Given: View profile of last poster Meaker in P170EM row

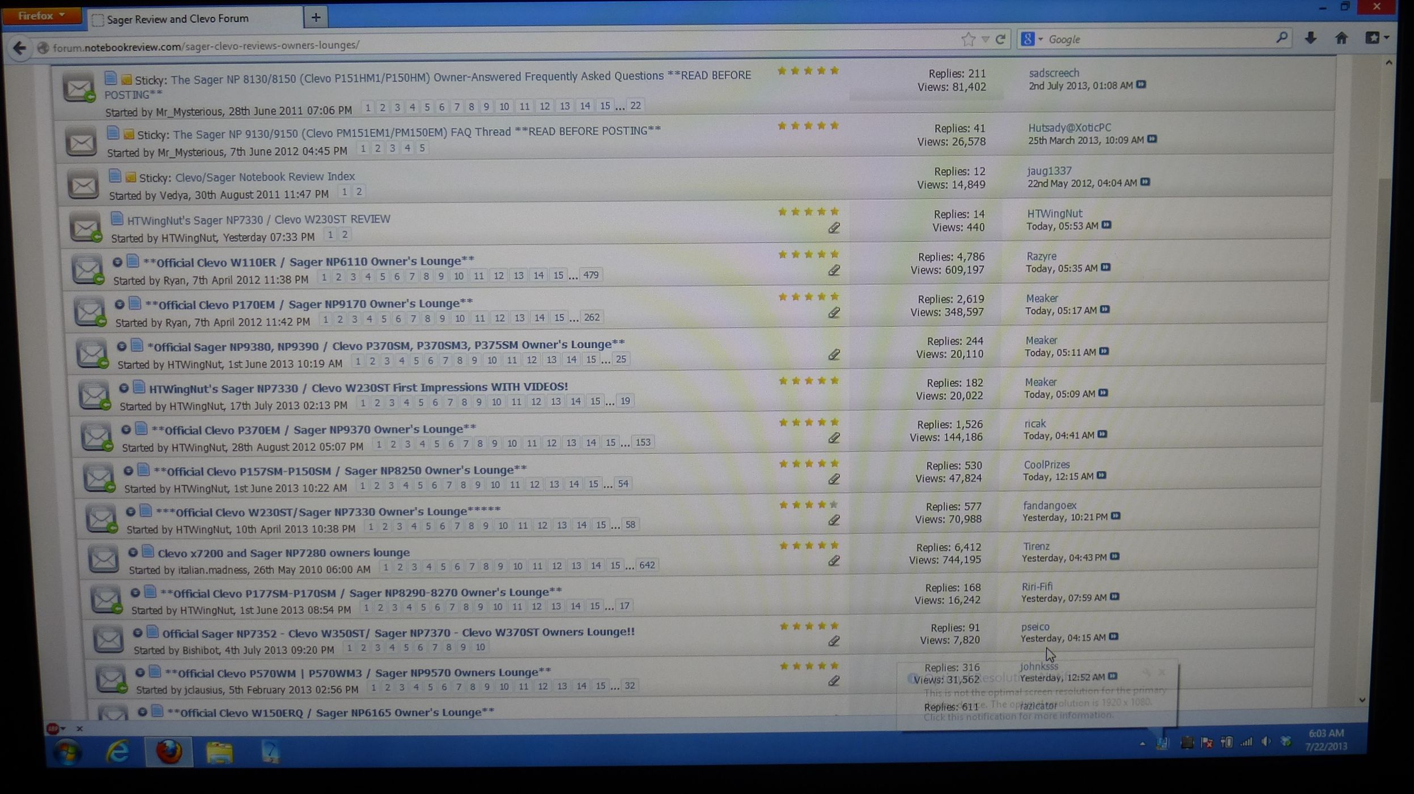Looking at the screenshot, I should pyautogui.click(x=1041, y=298).
